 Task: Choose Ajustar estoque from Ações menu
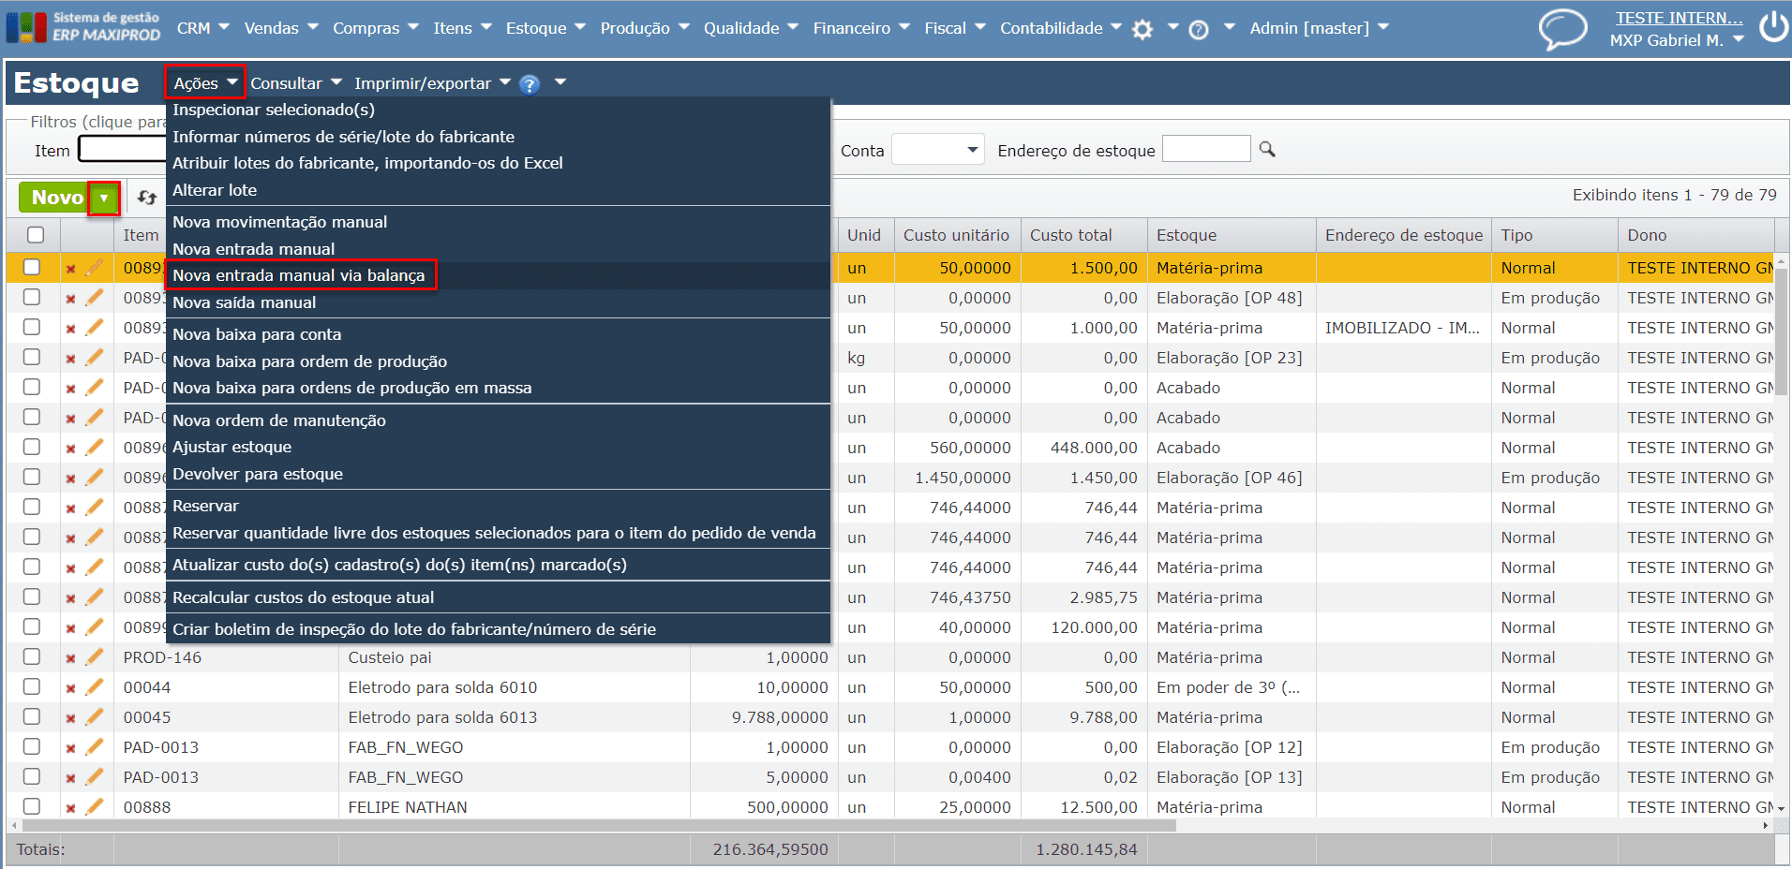[x=231, y=447]
